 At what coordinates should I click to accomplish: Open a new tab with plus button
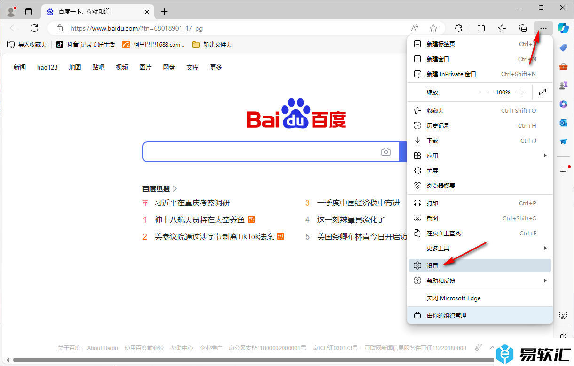click(164, 12)
